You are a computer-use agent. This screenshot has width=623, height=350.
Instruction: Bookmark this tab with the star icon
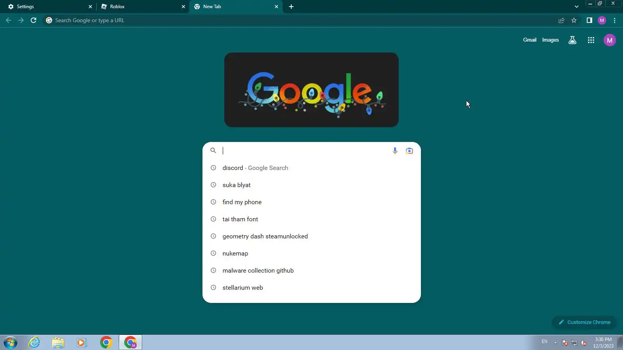coord(574,20)
